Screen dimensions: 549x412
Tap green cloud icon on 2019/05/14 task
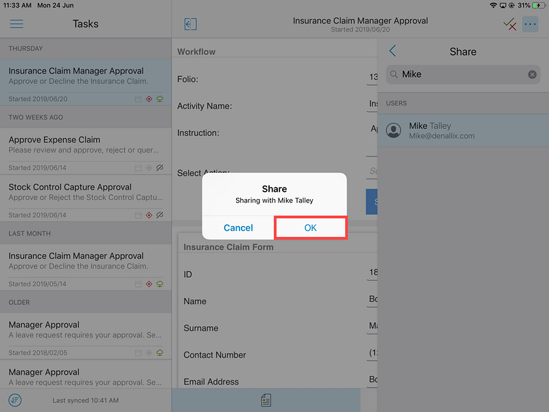160,284
